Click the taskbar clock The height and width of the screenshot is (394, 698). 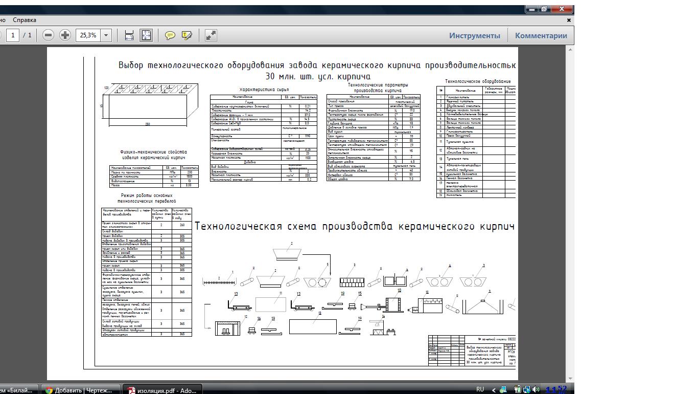click(556, 390)
